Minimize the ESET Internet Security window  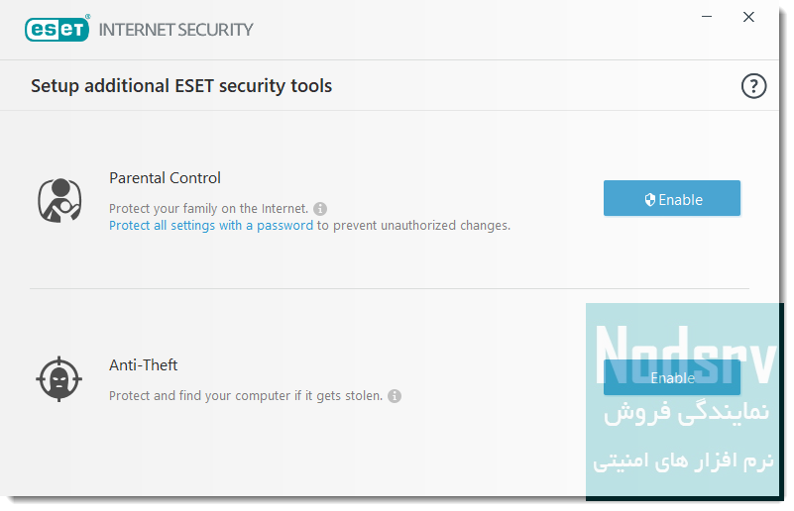tap(707, 17)
